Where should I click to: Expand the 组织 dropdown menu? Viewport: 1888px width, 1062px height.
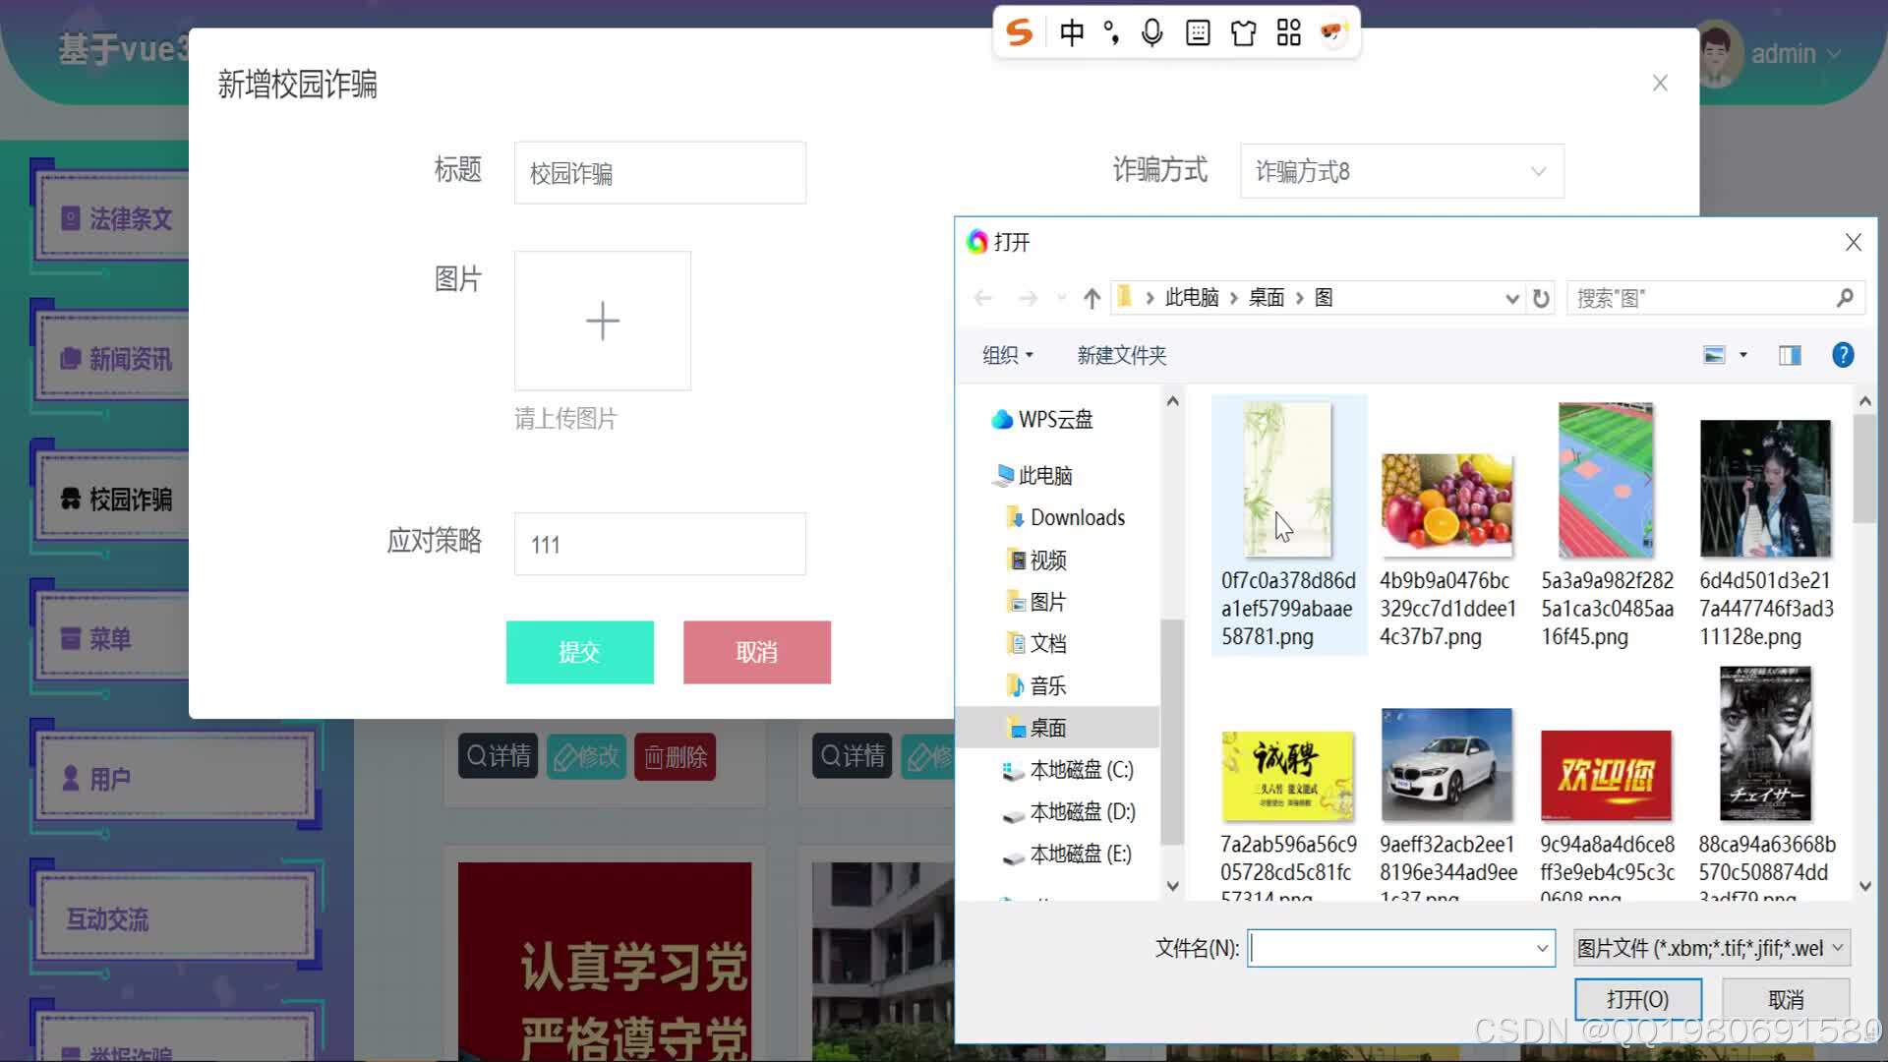pyautogui.click(x=1007, y=355)
